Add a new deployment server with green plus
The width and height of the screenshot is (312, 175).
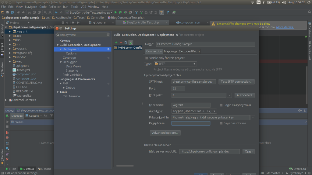tap(116, 42)
